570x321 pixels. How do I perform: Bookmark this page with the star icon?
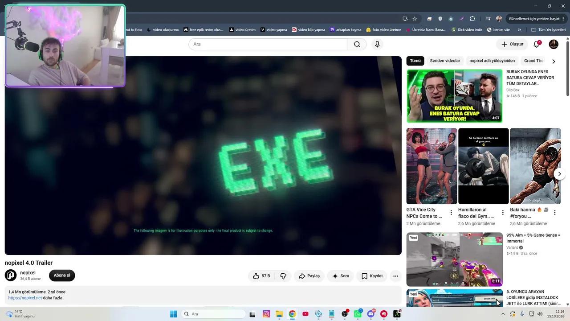click(x=415, y=19)
